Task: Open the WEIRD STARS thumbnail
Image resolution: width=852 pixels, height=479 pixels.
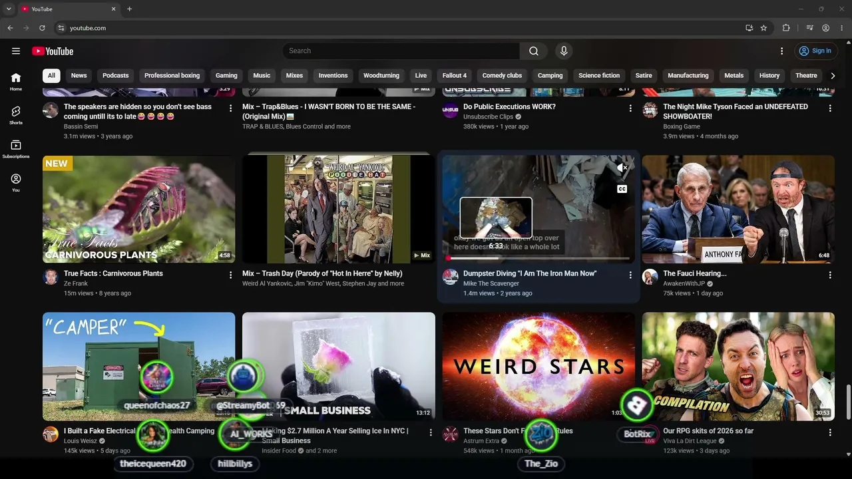Action: pos(538,367)
